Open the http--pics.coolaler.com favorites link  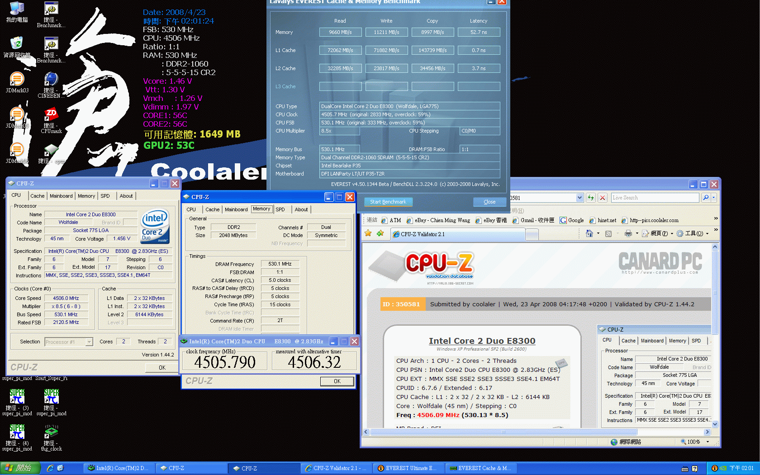650,220
